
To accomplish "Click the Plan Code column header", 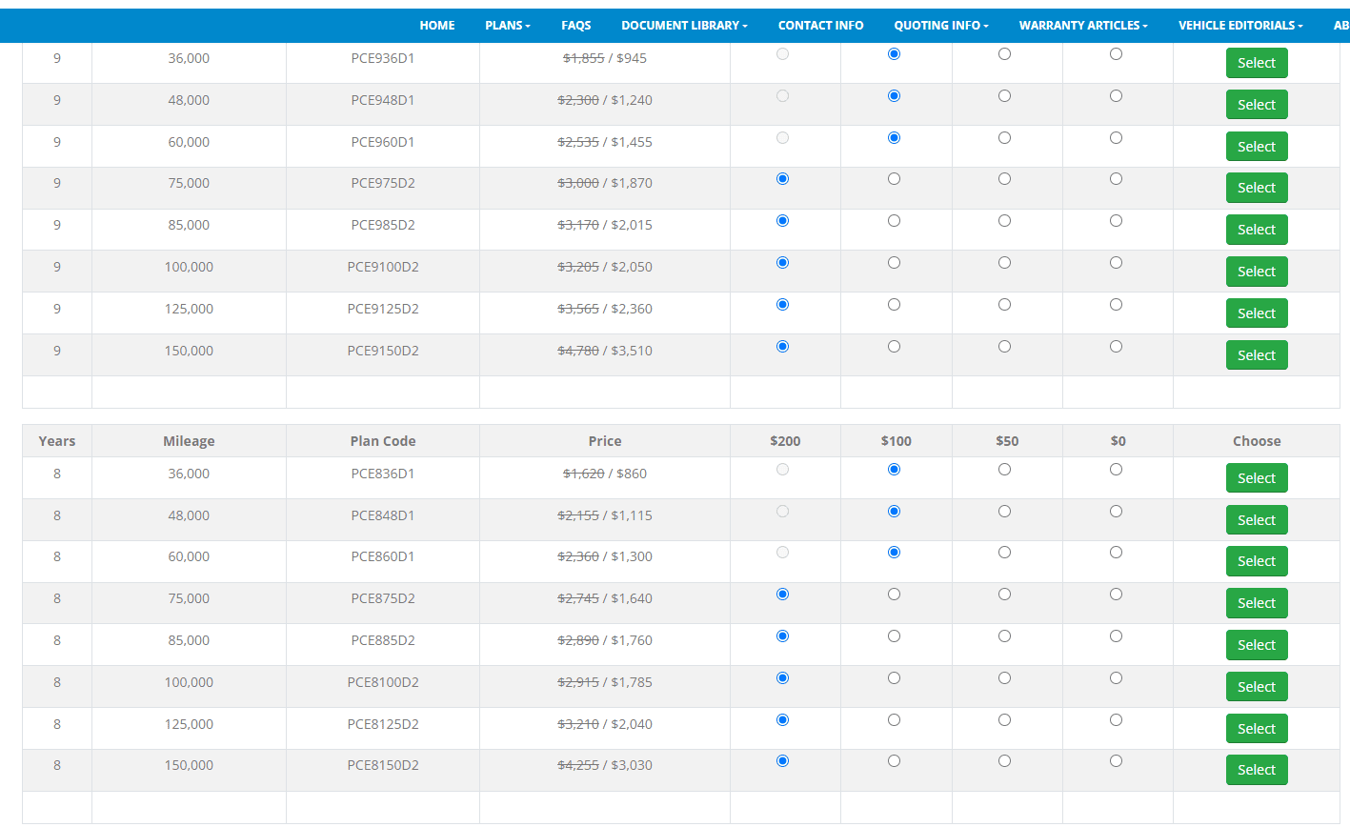I will pos(383,441).
